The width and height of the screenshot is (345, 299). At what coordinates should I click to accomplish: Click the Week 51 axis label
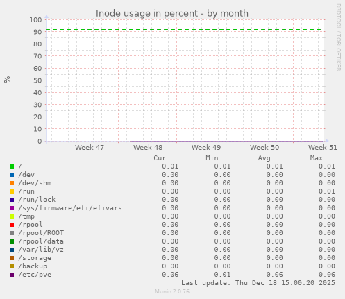coord(323,148)
